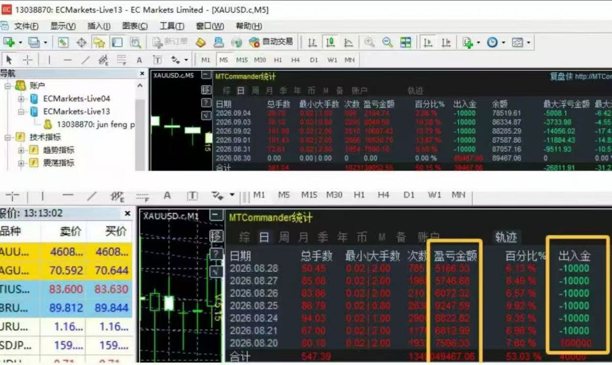
Task: Select 70.592 sell price row
Action: click(x=66, y=271)
